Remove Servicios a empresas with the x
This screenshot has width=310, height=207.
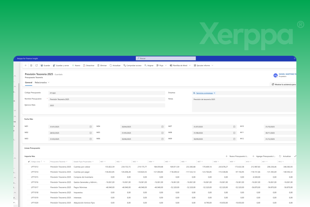tap(214, 93)
